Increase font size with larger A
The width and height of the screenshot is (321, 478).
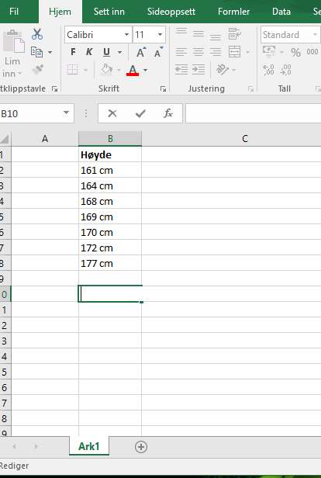tap(141, 52)
